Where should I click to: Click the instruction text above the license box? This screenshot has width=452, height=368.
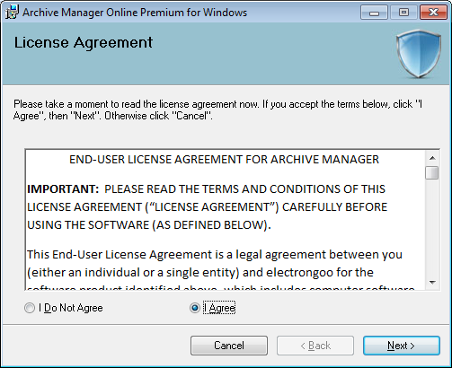click(217, 110)
